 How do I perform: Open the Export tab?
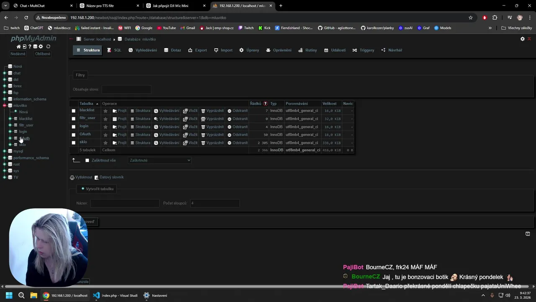pos(198,50)
